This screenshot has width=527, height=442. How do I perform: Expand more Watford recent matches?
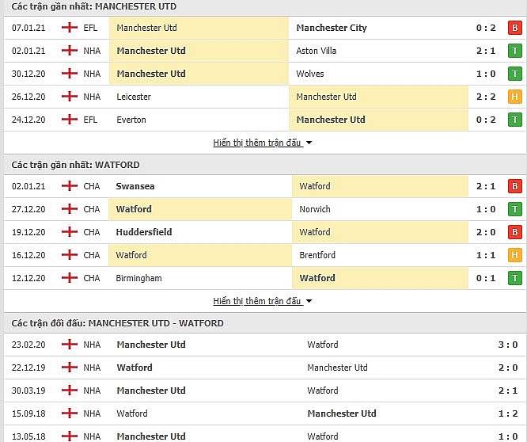(x=262, y=302)
